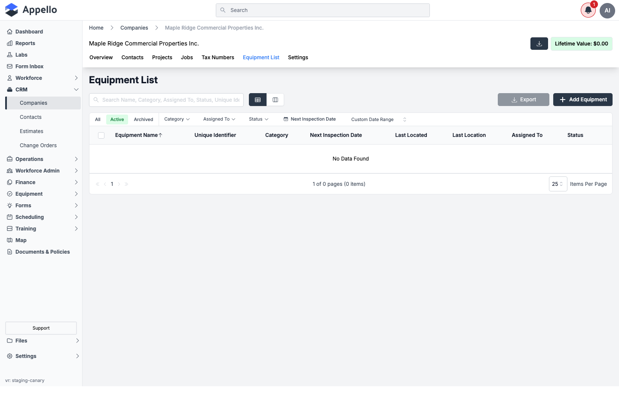Image resolution: width=619 pixels, height=394 pixels.
Task: Open the notifications bell
Action: [588, 10]
